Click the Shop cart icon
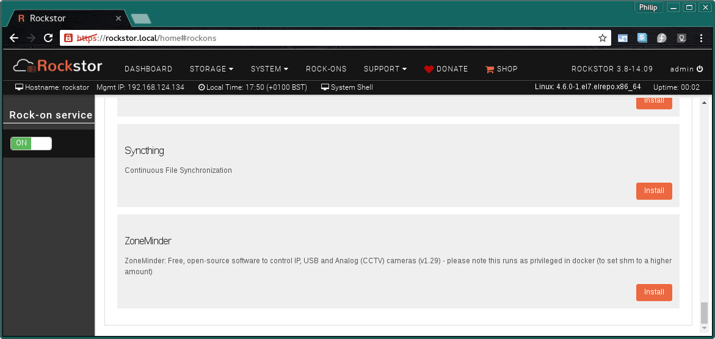The image size is (715, 339). click(x=490, y=70)
